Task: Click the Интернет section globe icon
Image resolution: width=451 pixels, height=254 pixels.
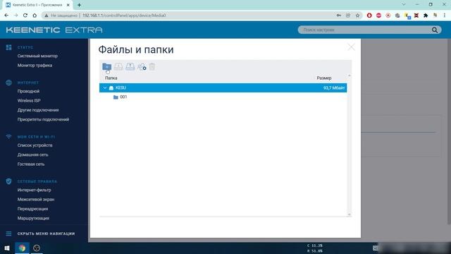Action: [x=8, y=83]
